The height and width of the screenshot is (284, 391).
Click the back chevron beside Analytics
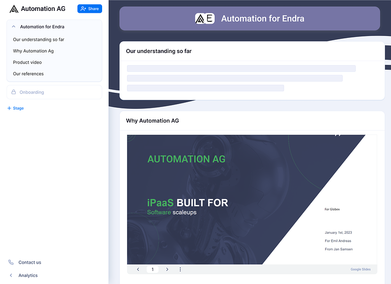click(11, 275)
